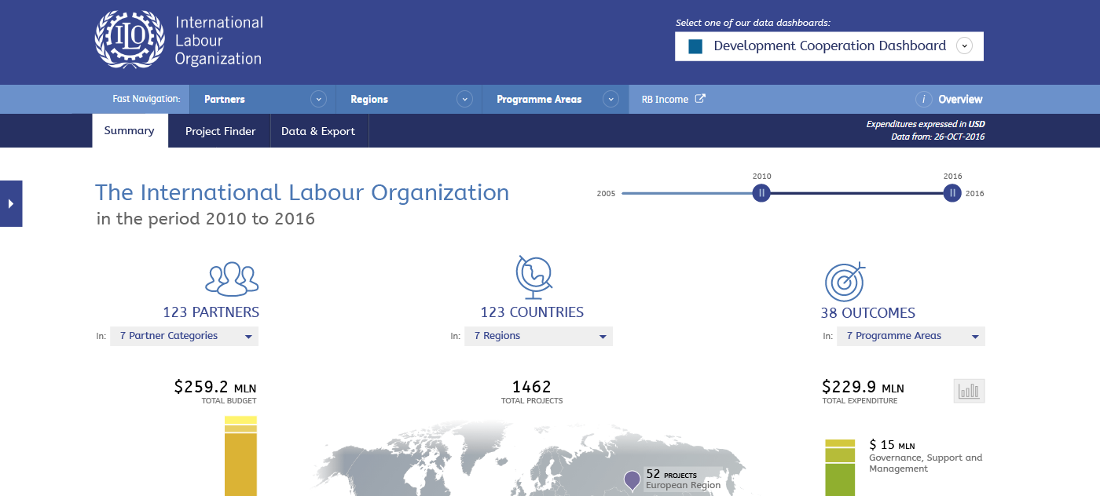Click the timeline track between 2005 and 2010
This screenshot has height=496, width=1100.
tap(687, 193)
